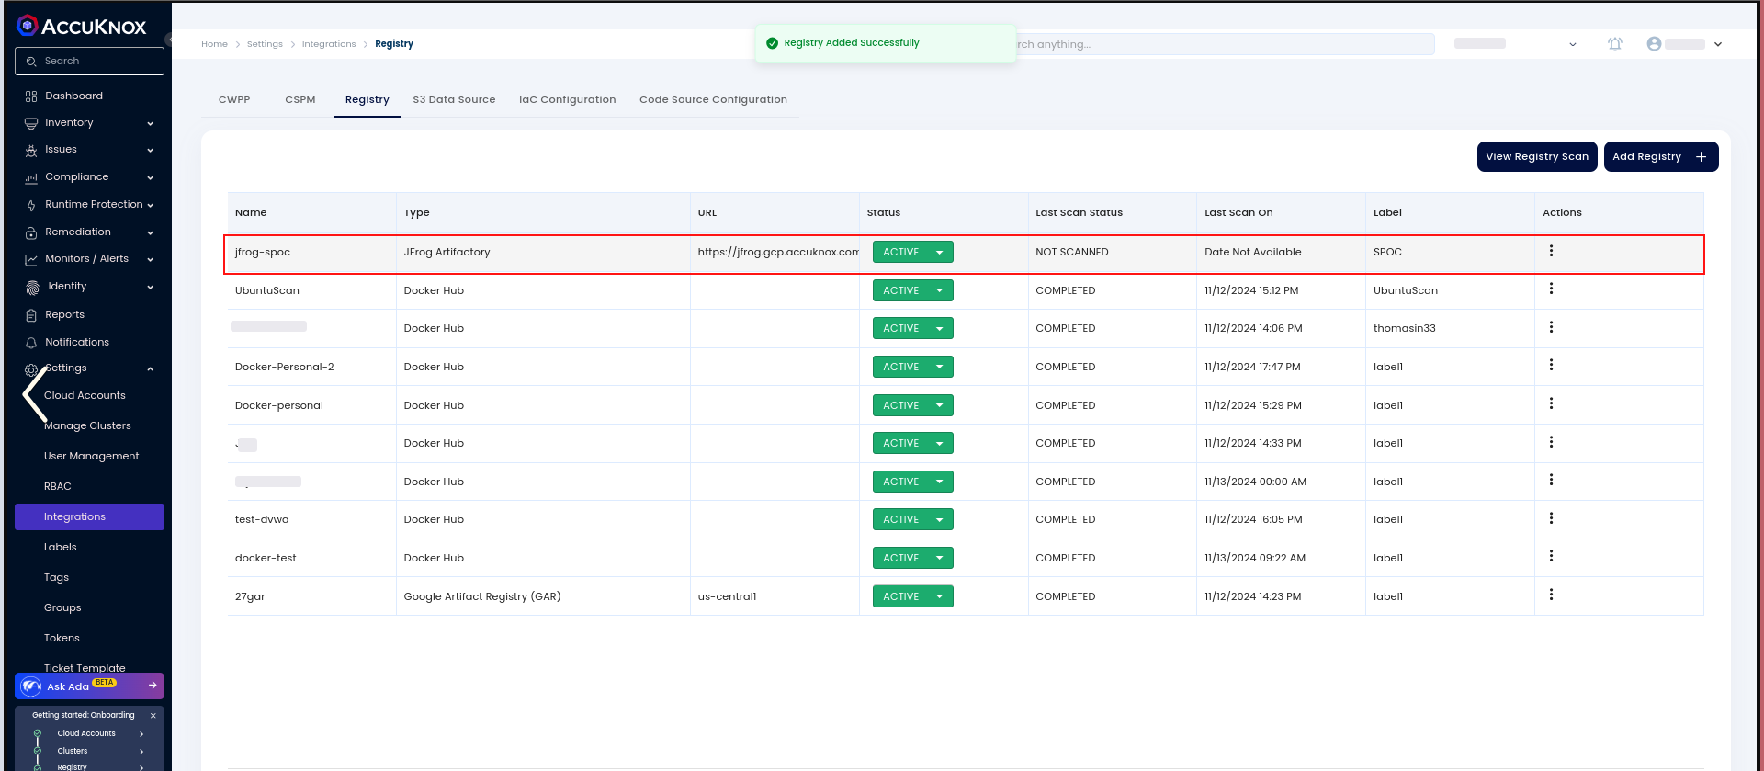Click the Add Registry button
Screen dimensions: 1764x771
coord(1661,156)
